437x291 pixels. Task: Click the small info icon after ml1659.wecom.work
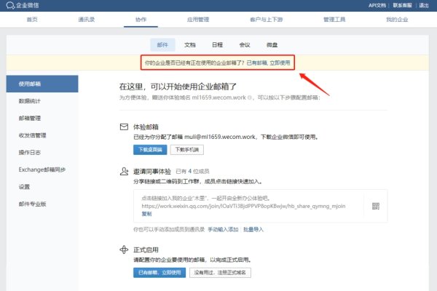250,97
